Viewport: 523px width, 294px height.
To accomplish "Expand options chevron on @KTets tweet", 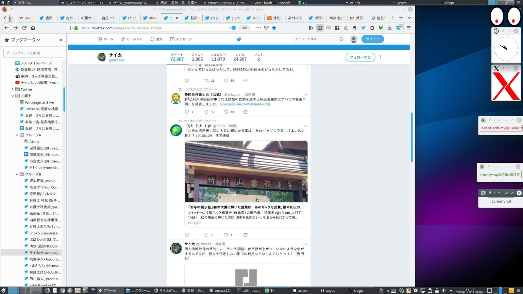I will tap(306, 126).
